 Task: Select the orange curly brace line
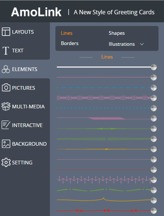104,200
